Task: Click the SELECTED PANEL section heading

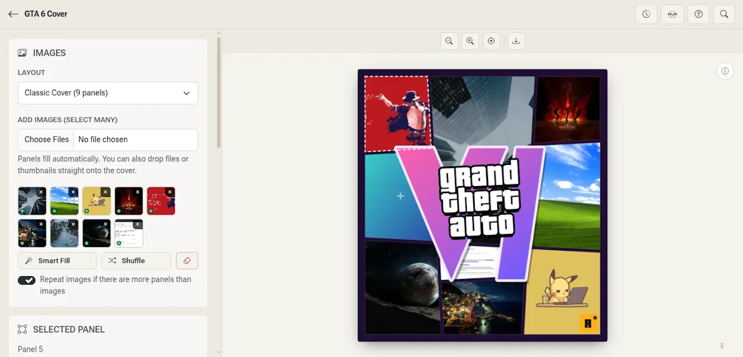Action: [69, 329]
